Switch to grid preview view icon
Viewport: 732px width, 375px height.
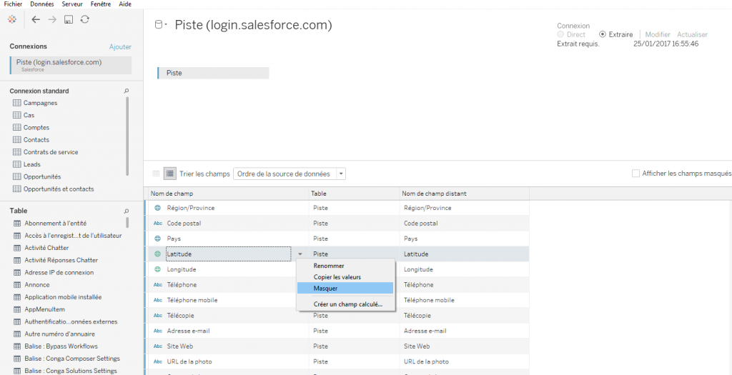tap(156, 174)
